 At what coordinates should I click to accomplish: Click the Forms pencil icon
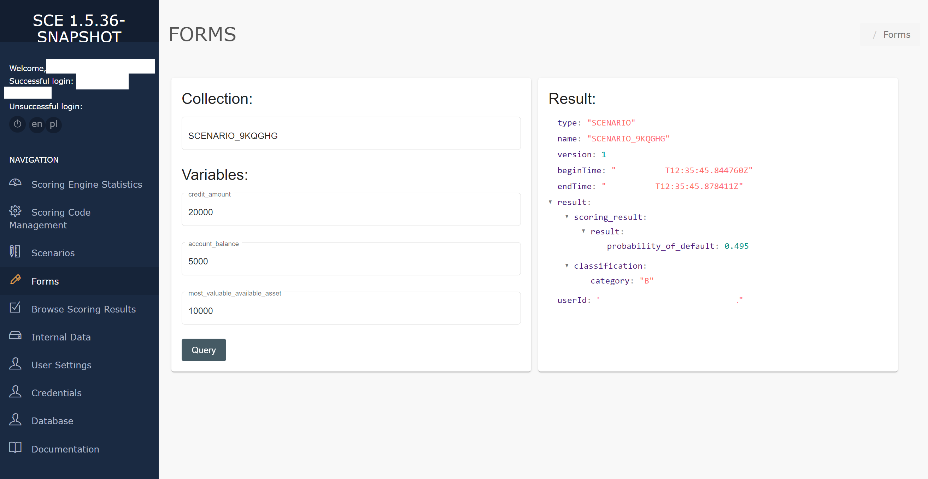point(15,280)
